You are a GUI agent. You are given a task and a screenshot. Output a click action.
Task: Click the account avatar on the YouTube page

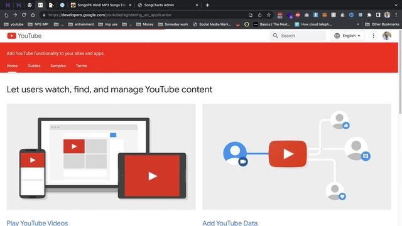[387, 36]
